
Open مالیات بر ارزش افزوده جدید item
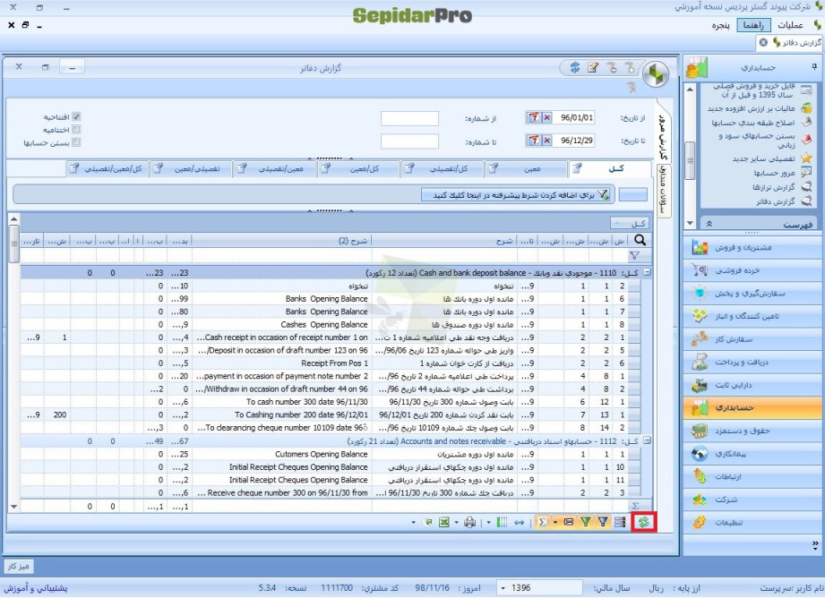click(752, 108)
